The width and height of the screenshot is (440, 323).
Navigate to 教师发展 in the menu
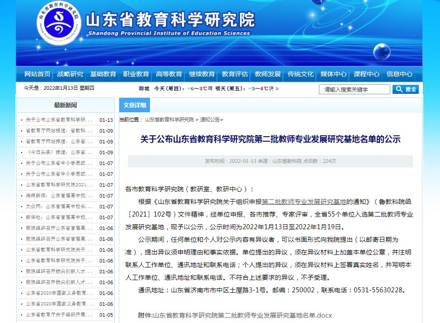268,74
